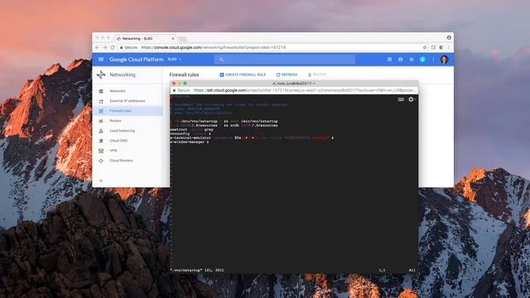
Task: Click the Firewall rules sidebar icon
Action: click(101, 111)
